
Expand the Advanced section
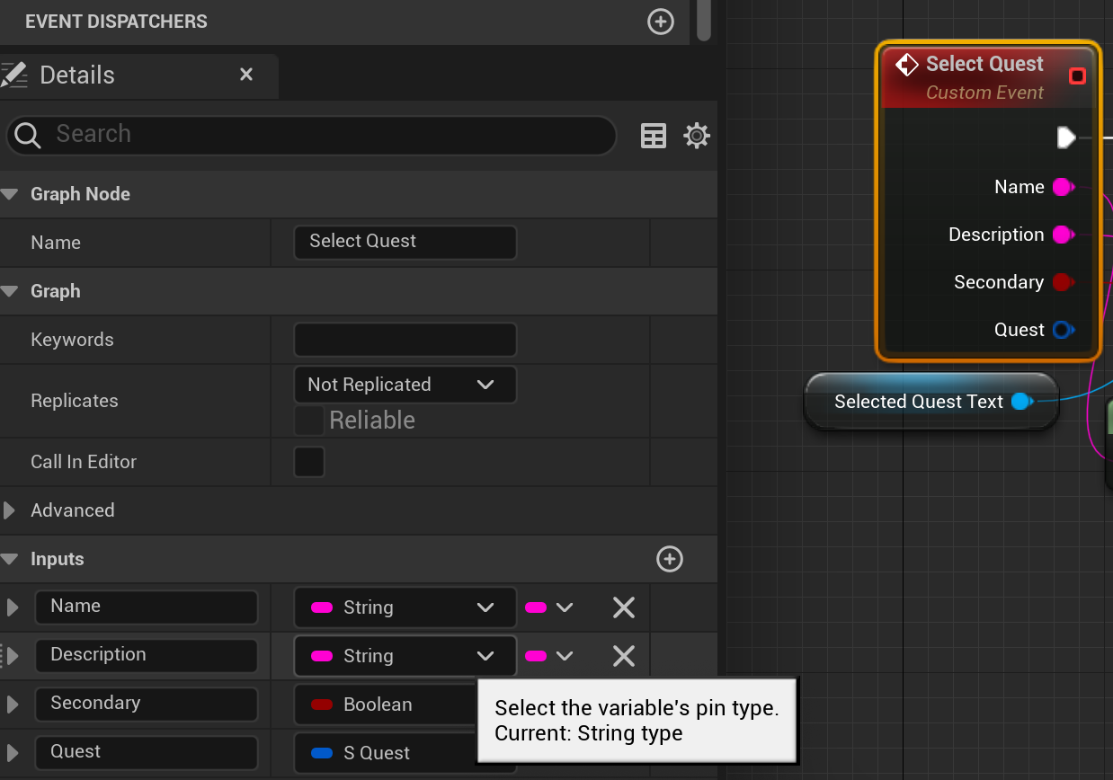(x=10, y=510)
